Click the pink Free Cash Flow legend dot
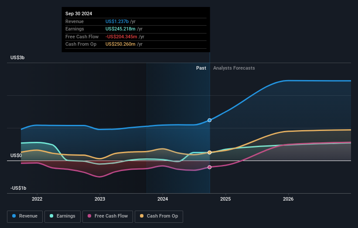 89,216
